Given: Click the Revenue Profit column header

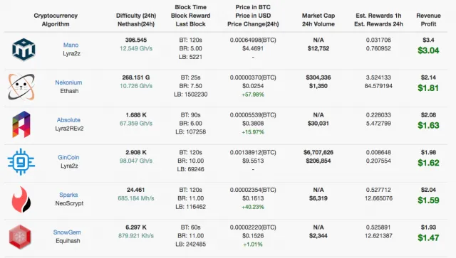Looking at the screenshot, I should pyautogui.click(x=429, y=20).
